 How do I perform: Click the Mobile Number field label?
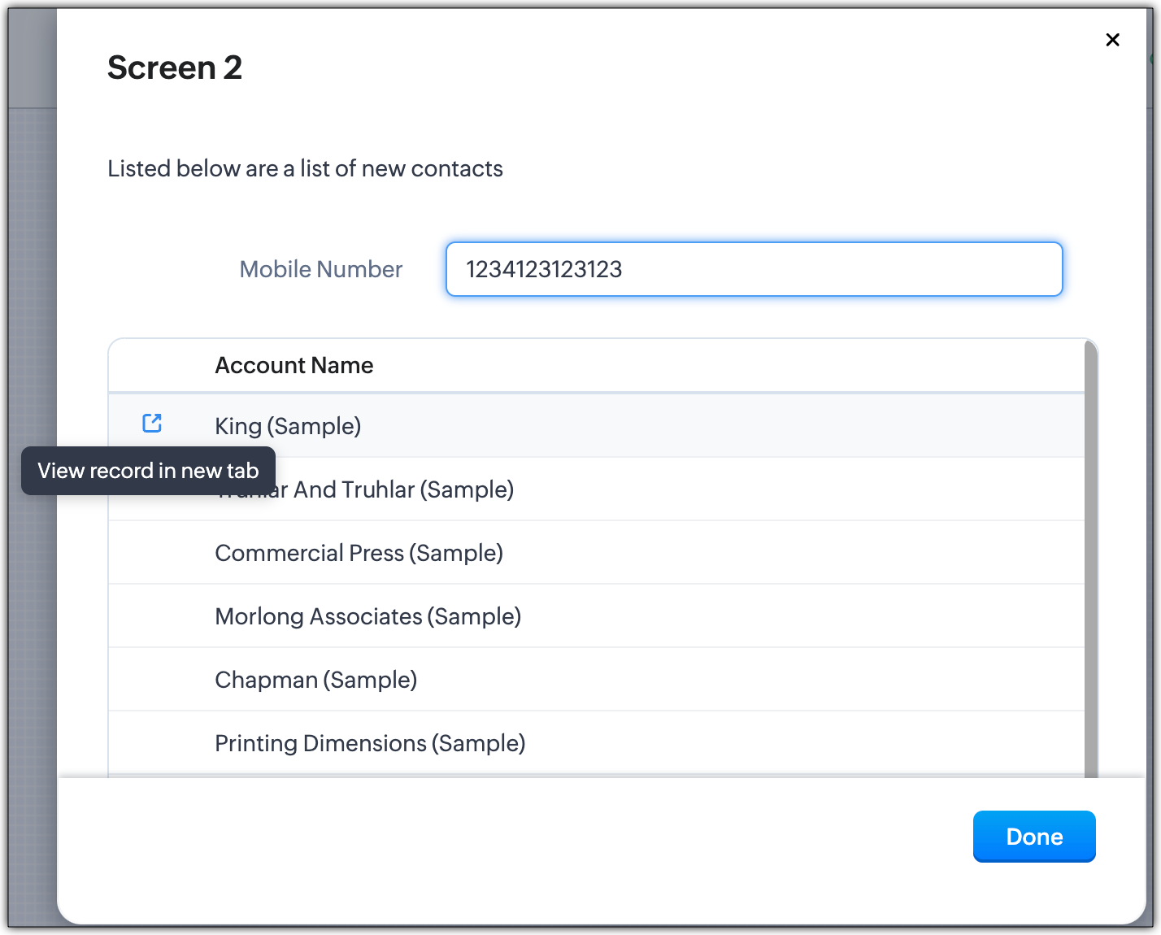320,269
